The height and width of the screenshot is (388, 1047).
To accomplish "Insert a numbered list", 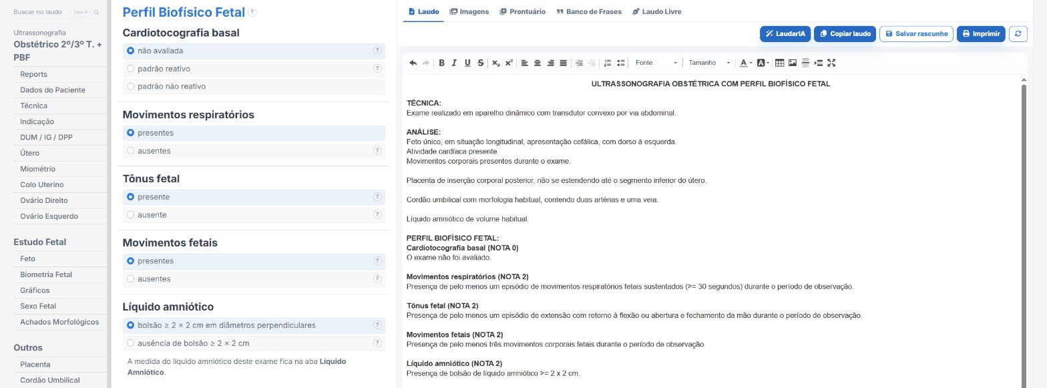I will 608,63.
